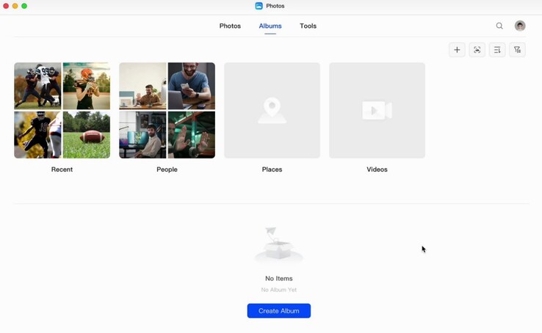The image size is (542, 333).
Task: Close the Photos window
Action: point(6,6)
